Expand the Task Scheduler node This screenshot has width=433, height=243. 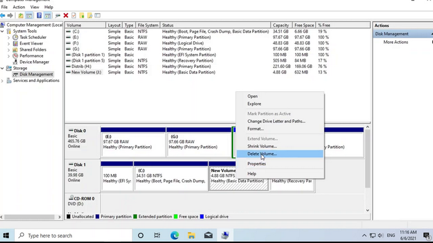click(9, 38)
